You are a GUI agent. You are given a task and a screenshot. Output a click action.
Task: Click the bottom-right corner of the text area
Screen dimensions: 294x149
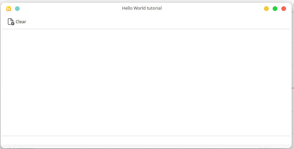tap(288, 134)
